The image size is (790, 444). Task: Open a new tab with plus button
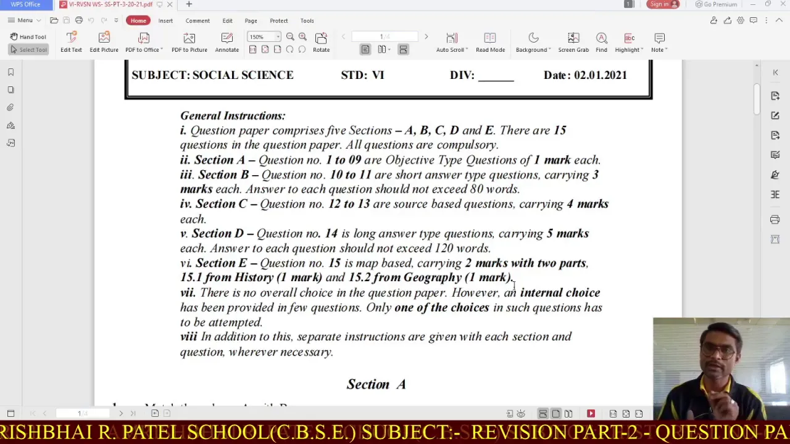[189, 4]
